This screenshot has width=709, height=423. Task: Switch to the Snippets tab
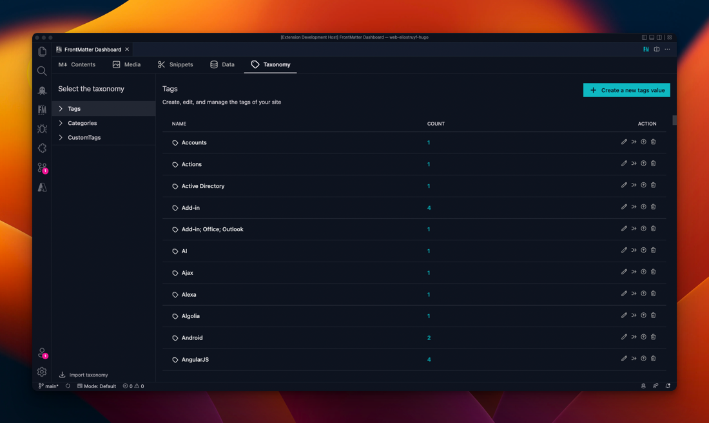pyautogui.click(x=175, y=64)
